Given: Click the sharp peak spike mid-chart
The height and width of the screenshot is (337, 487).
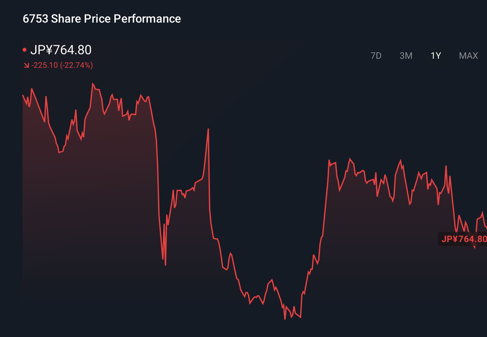Looking at the screenshot, I should click(208, 129).
